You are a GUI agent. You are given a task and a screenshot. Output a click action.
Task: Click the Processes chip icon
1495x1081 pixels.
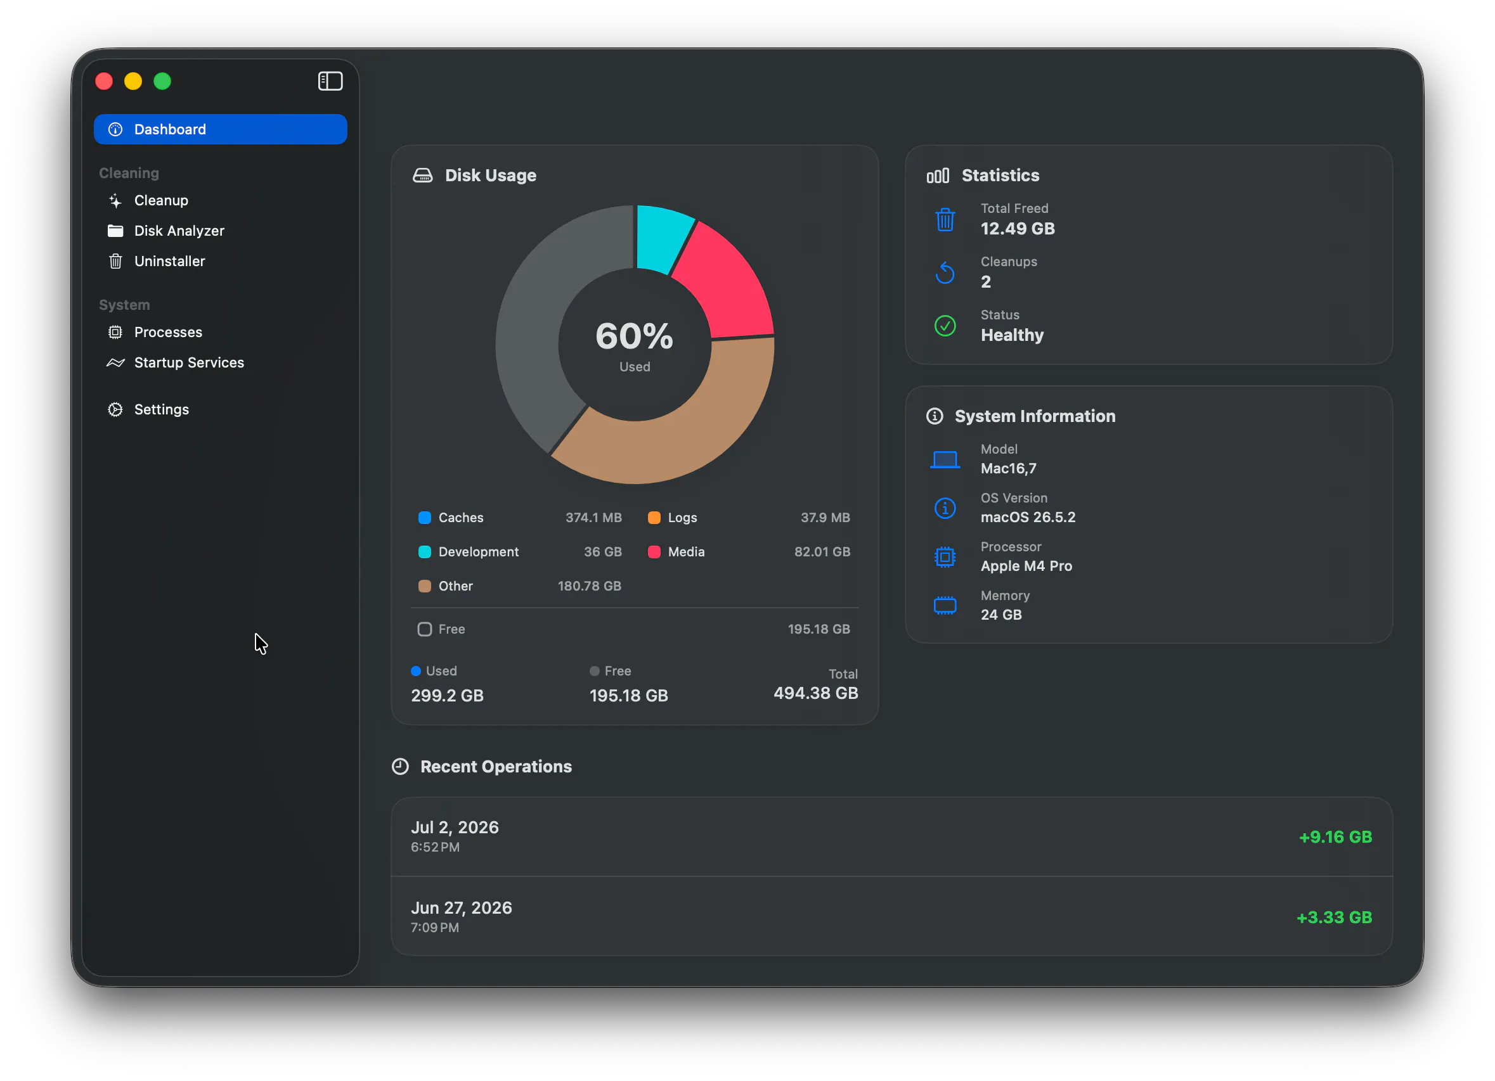[x=115, y=332]
